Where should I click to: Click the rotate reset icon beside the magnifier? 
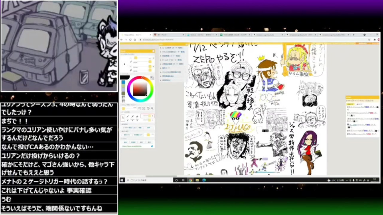tap(148, 108)
